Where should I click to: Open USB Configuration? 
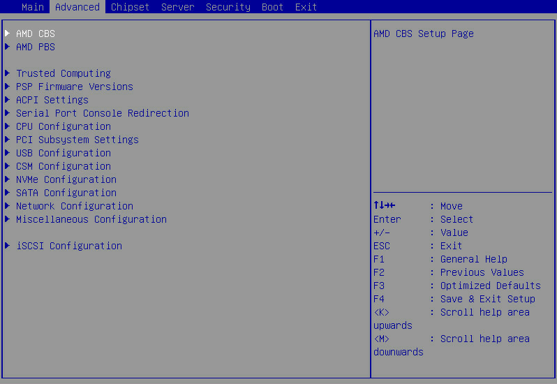pos(64,153)
